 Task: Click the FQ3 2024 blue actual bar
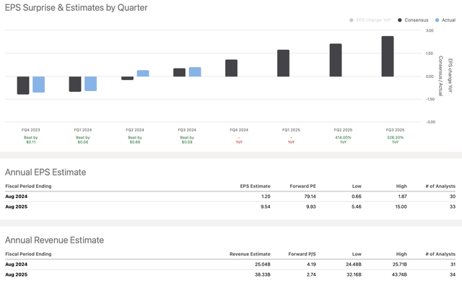click(195, 72)
